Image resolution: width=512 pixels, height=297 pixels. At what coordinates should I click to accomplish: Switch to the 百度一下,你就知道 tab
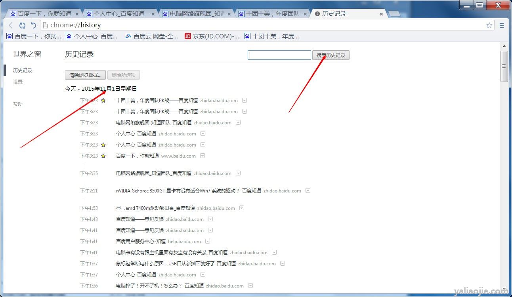pos(44,14)
